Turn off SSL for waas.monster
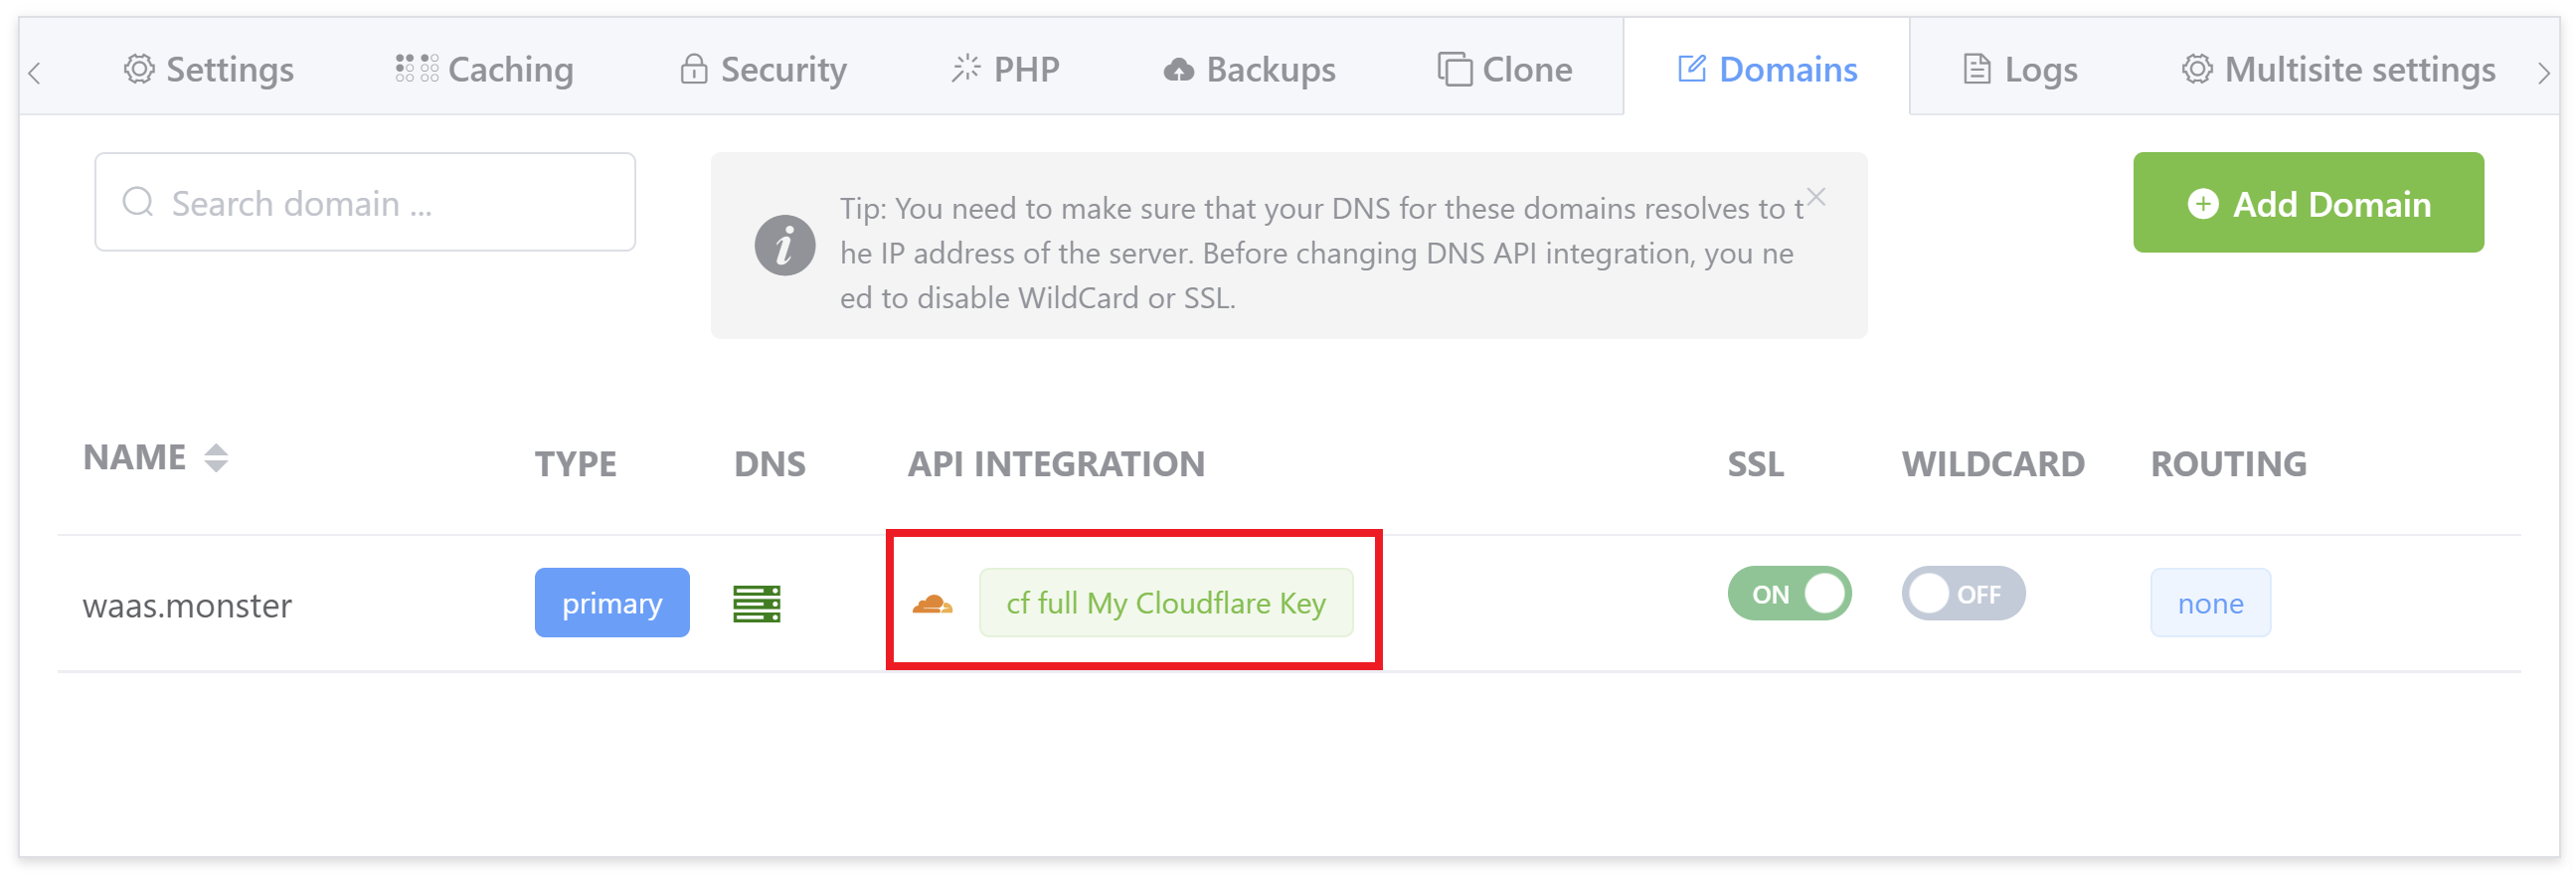The height and width of the screenshot is (874, 2576). 1789,594
